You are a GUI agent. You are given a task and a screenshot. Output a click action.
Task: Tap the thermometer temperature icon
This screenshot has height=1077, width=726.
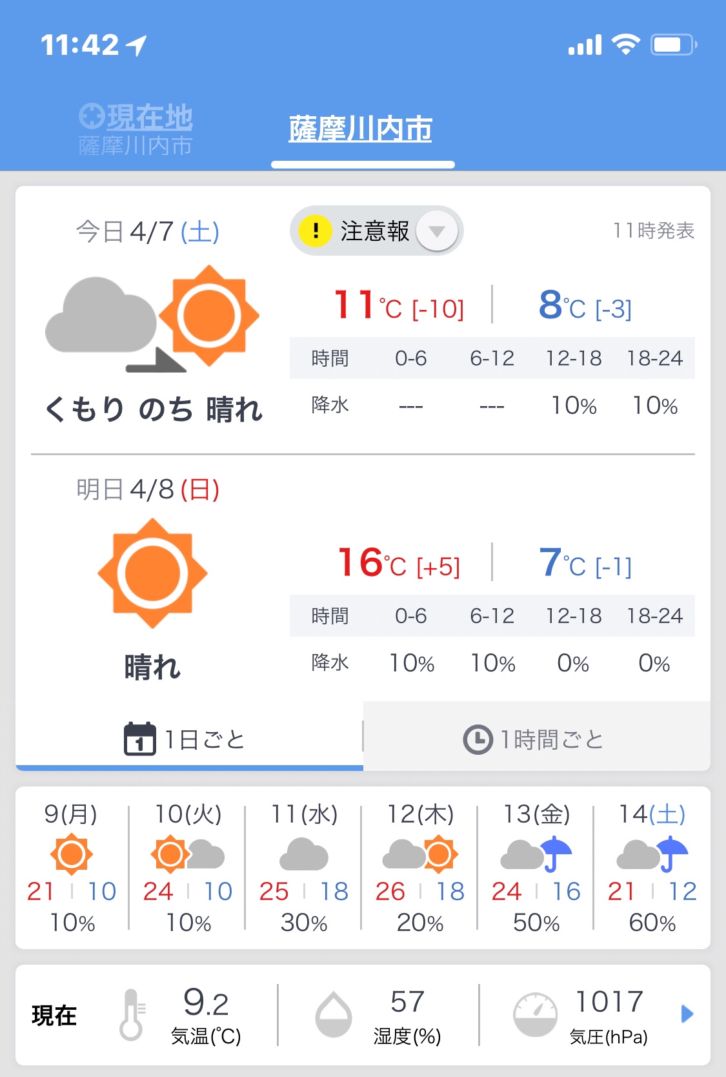pyautogui.click(x=132, y=1014)
